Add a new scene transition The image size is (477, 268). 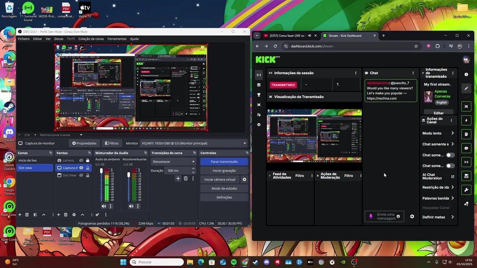tap(178, 179)
